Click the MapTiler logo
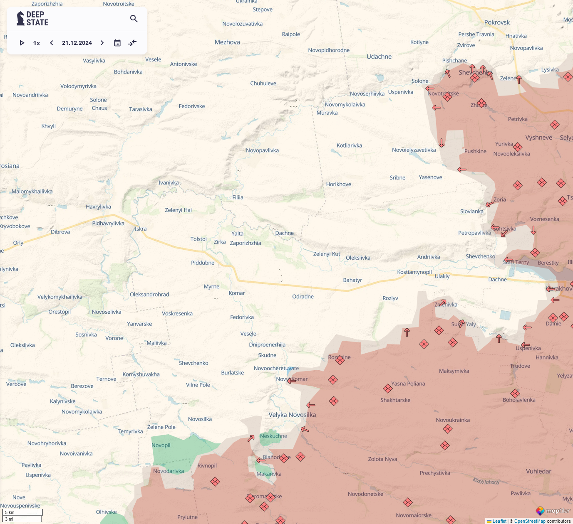 pos(553,511)
